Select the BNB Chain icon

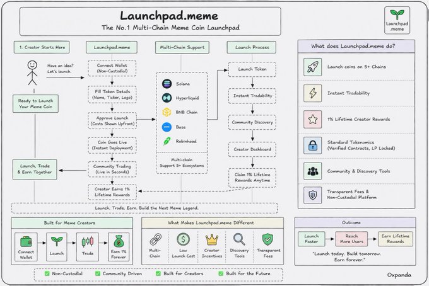click(167, 112)
